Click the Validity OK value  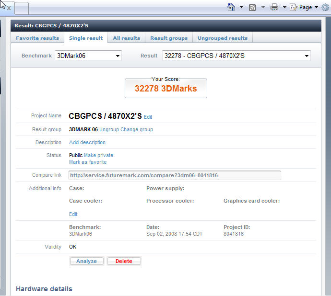(x=72, y=247)
